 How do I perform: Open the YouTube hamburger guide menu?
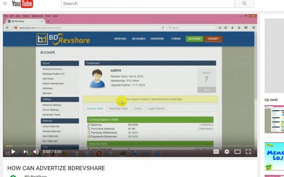pyautogui.click(x=5, y=3)
